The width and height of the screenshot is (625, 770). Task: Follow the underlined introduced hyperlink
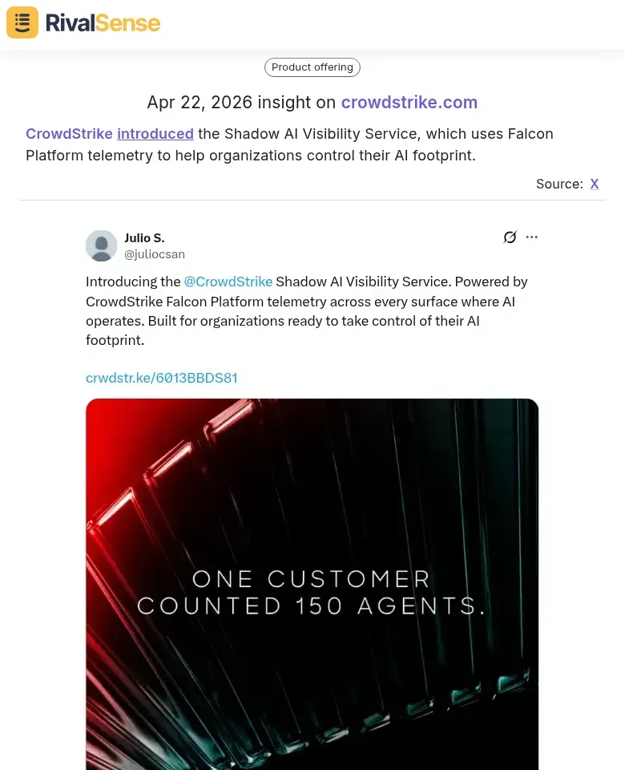(x=155, y=134)
